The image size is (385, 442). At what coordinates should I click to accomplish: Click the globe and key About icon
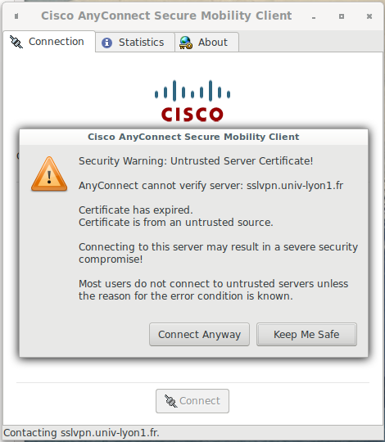coord(186,43)
